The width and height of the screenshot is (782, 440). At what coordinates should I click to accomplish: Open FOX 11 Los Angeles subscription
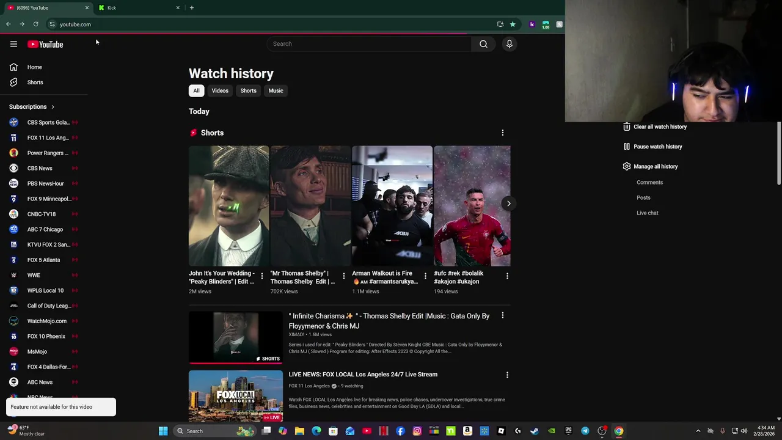tap(44, 137)
